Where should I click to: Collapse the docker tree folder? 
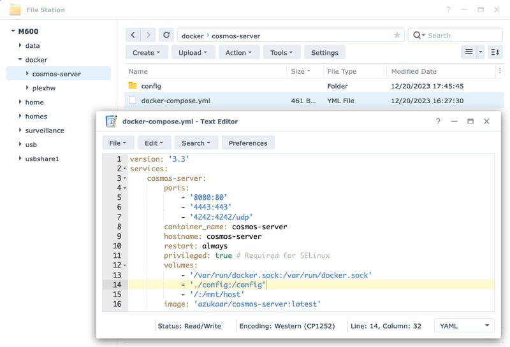[20, 60]
